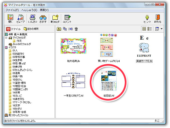170x128 pixels.
Task: Collapse the マイフォルダ tree node
Action: click(x=6, y=38)
